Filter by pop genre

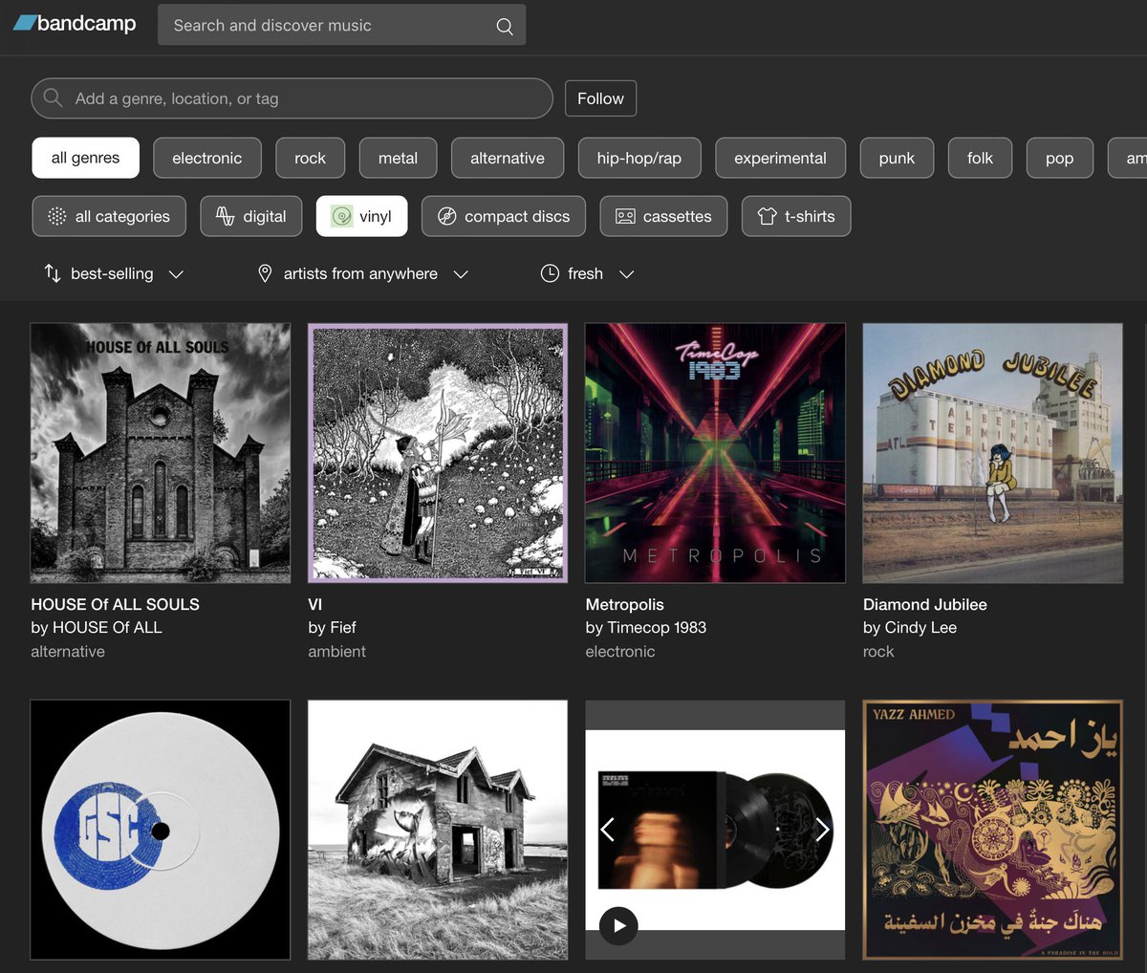point(1059,158)
